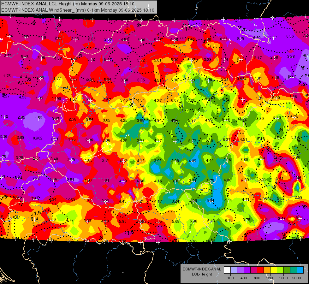The image size is (309, 284).
Task: Click the wind shear value 2.78
Action: 141,140
